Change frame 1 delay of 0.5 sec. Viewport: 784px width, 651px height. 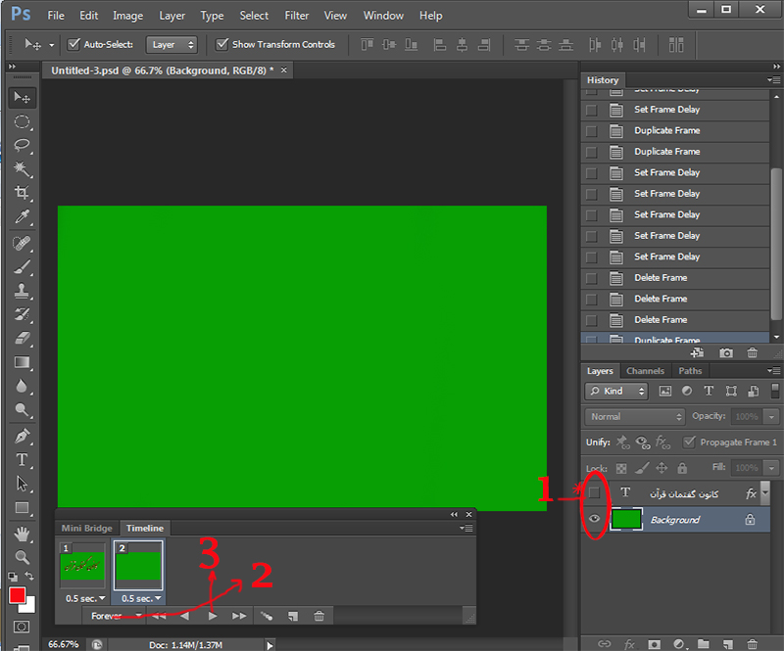tap(85, 598)
